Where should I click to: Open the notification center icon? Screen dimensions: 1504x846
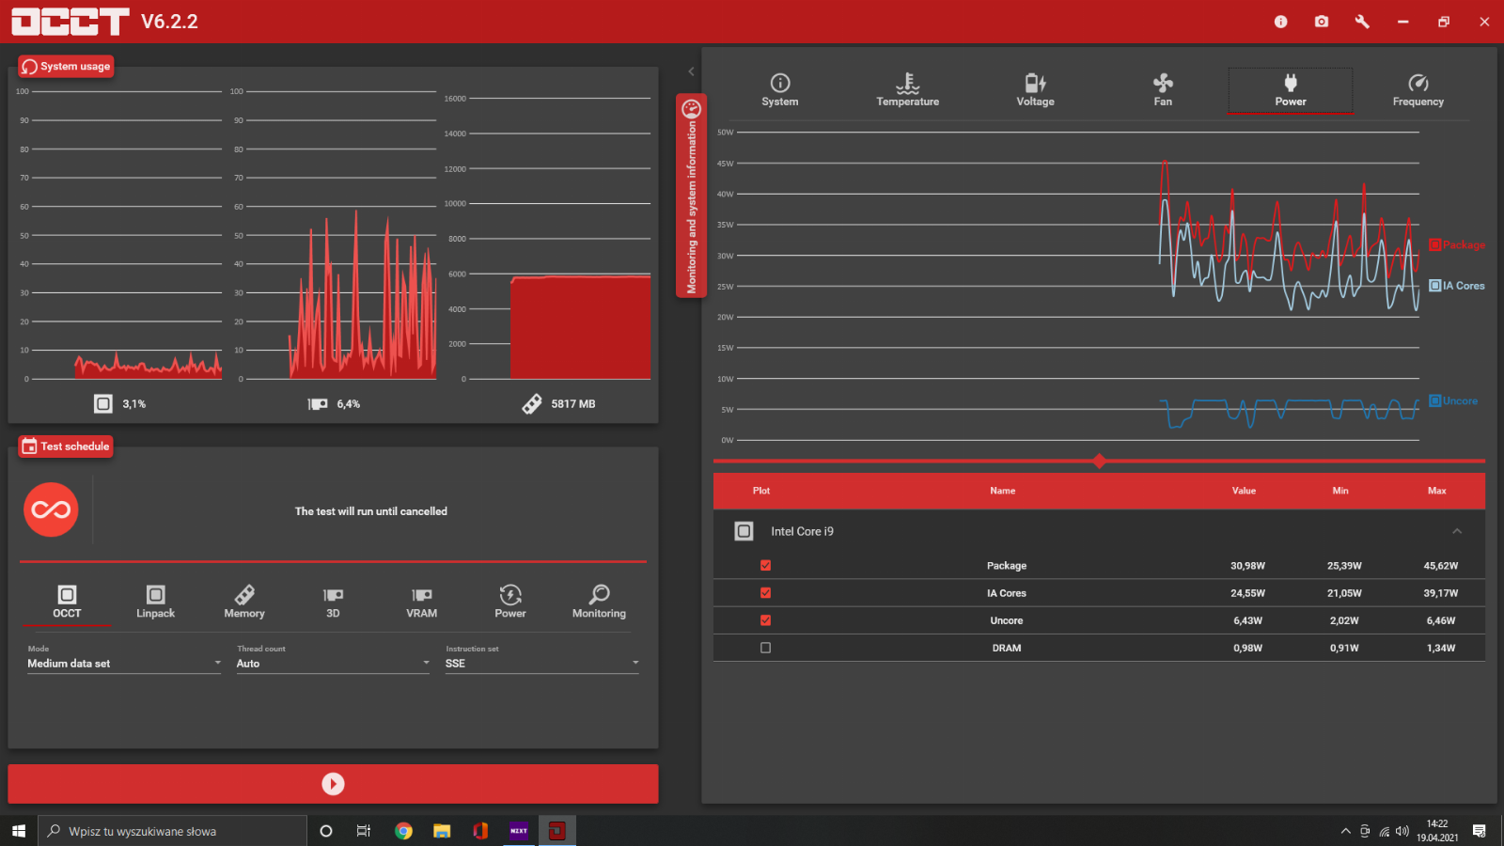(1479, 831)
